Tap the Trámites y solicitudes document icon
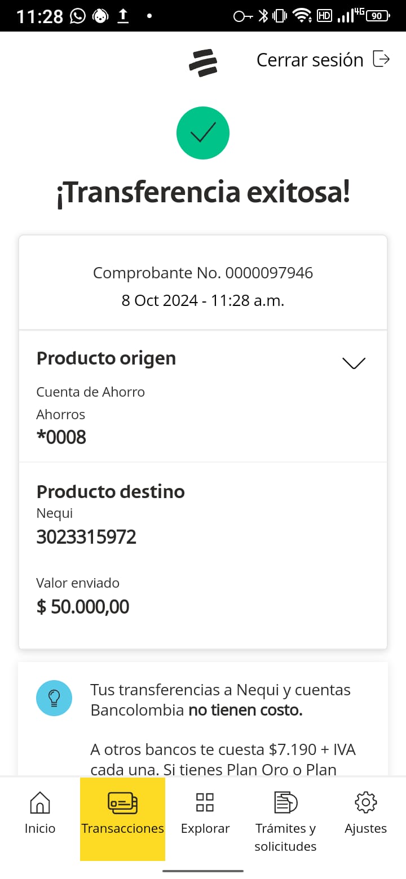 click(285, 802)
